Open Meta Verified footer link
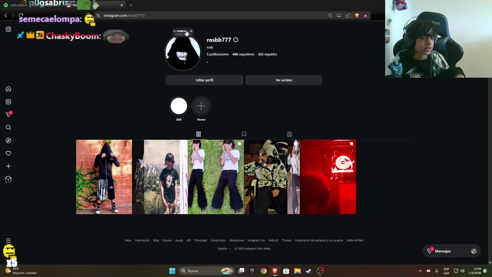This screenshot has height=277, width=492. pyautogui.click(x=355, y=240)
